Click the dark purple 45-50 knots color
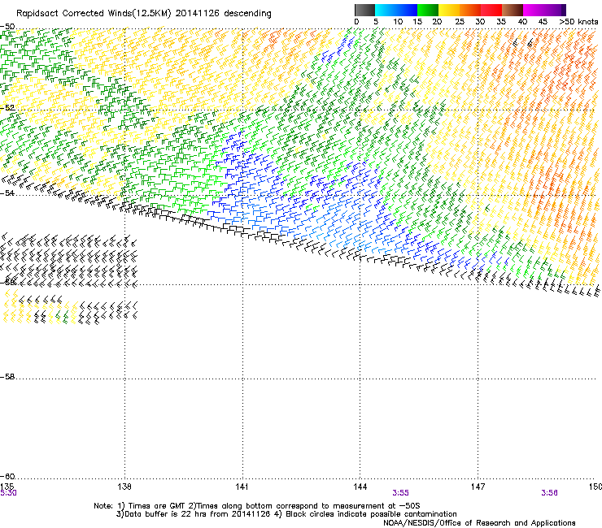Screen dimensions: 602x528 (x=555, y=10)
